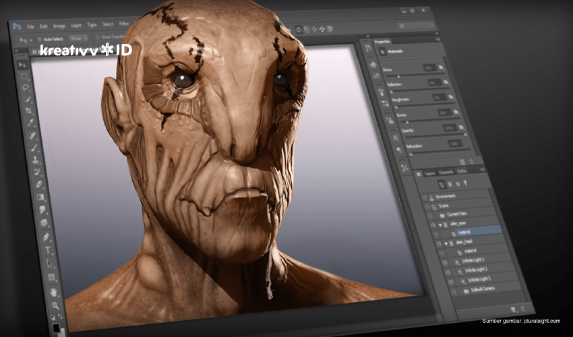Switch to the Channels tab
Image resolution: width=573 pixels, height=337 pixels.
[446, 172]
